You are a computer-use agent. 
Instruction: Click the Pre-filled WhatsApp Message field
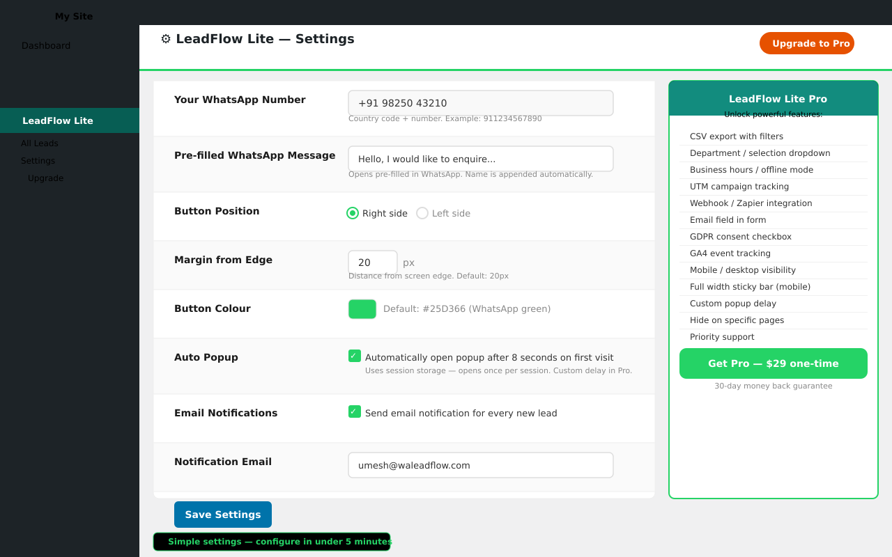click(481, 159)
